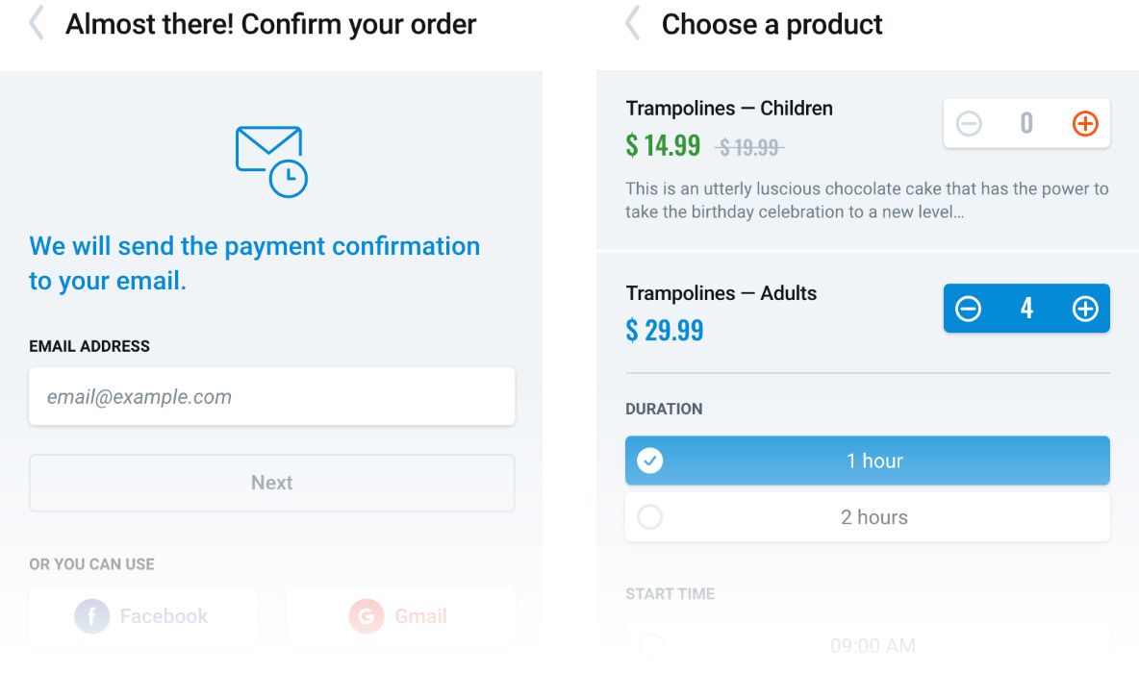This screenshot has width=1139, height=673.
Task: Select the 1 hour duration option
Action: (x=868, y=461)
